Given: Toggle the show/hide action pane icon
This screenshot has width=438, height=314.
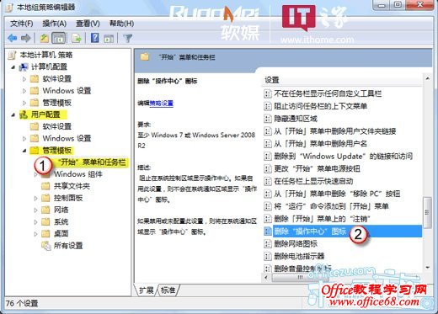Looking at the screenshot, I should (109, 39).
